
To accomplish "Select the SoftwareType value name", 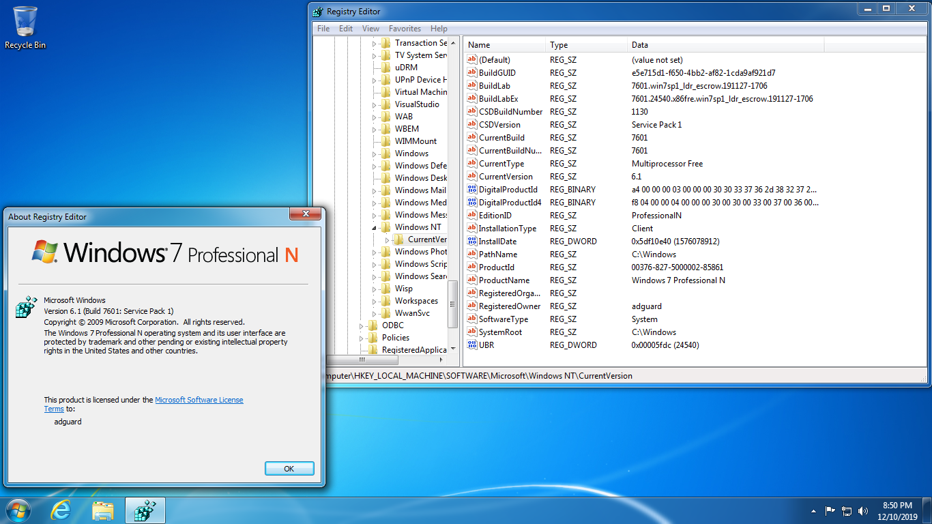I will (x=503, y=319).
